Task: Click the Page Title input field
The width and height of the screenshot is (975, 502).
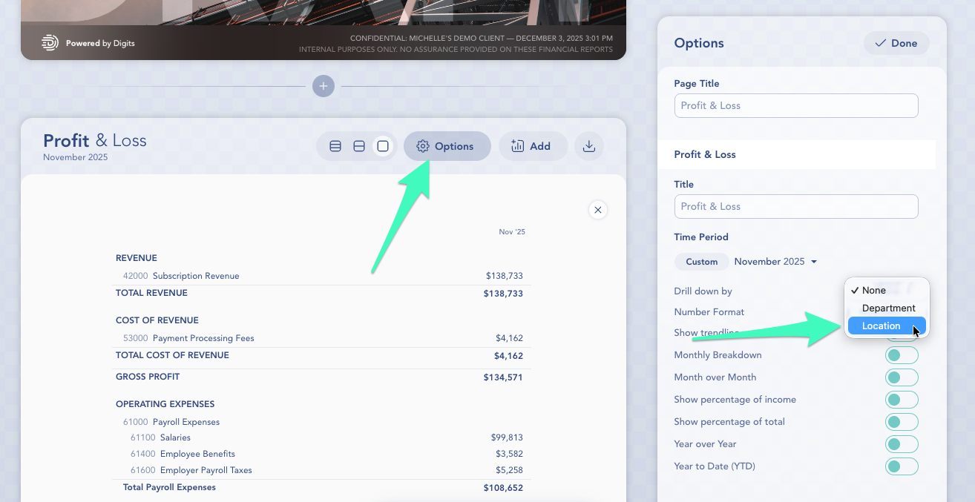Action: point(795,105)
